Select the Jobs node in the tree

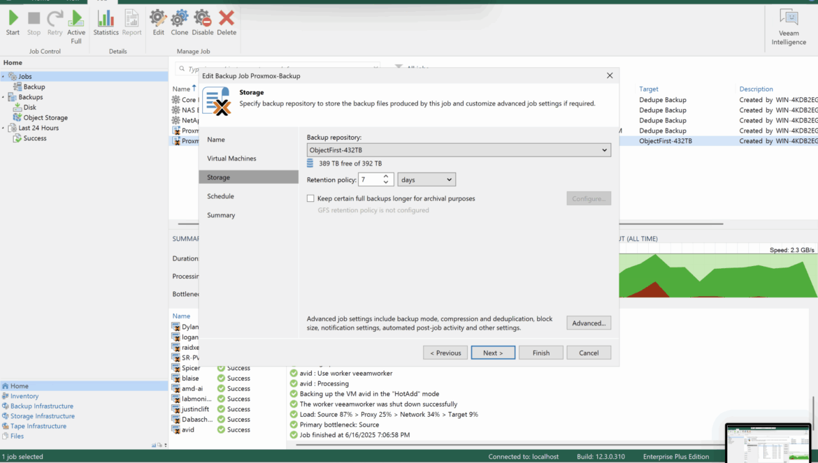point(25,77)
